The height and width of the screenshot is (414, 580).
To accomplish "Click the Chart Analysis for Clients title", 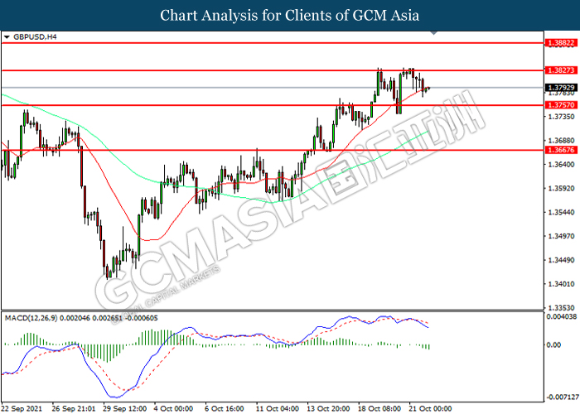I will (290, 15).
